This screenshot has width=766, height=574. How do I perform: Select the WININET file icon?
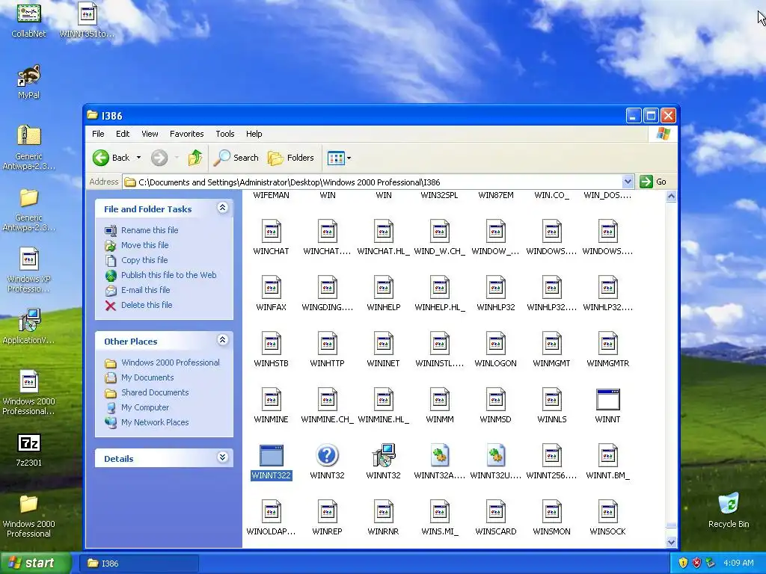(x=384, y=344)
